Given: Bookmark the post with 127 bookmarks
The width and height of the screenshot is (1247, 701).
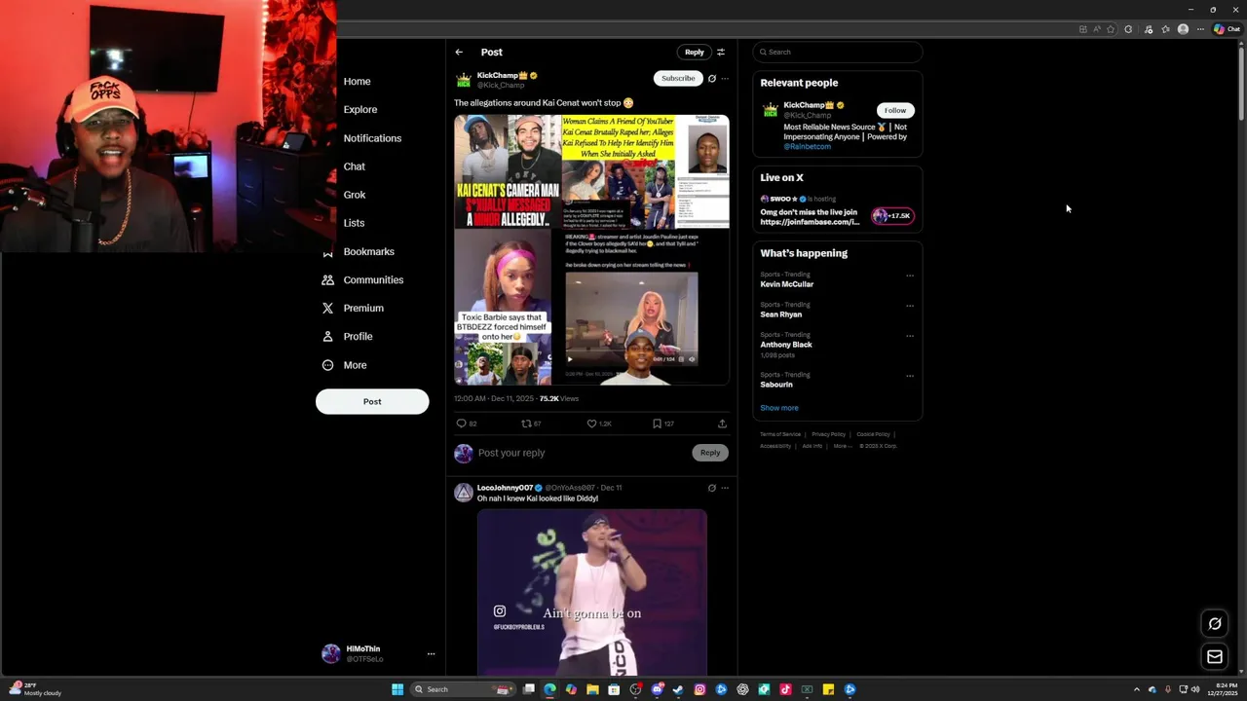Looking at the screenshot, I should pyautogui.click(x=657, y=424).
